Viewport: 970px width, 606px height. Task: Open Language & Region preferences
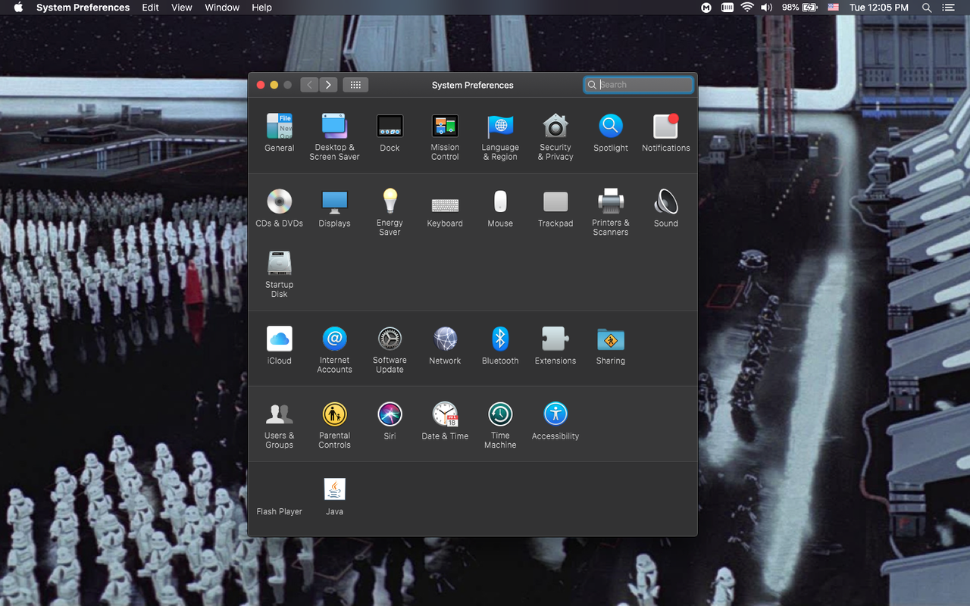(500, 127)
